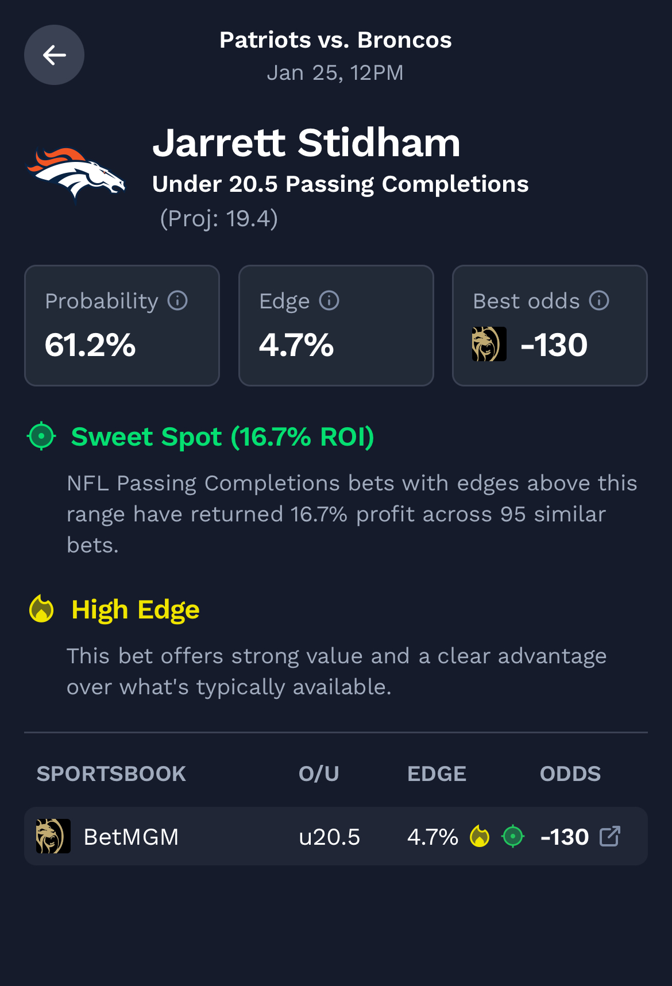Tap the -130 odds in BetMGM row
Image resolution: width=672 pixels, height=986 pixels.
pyautogui.click(x=565, y=837)
